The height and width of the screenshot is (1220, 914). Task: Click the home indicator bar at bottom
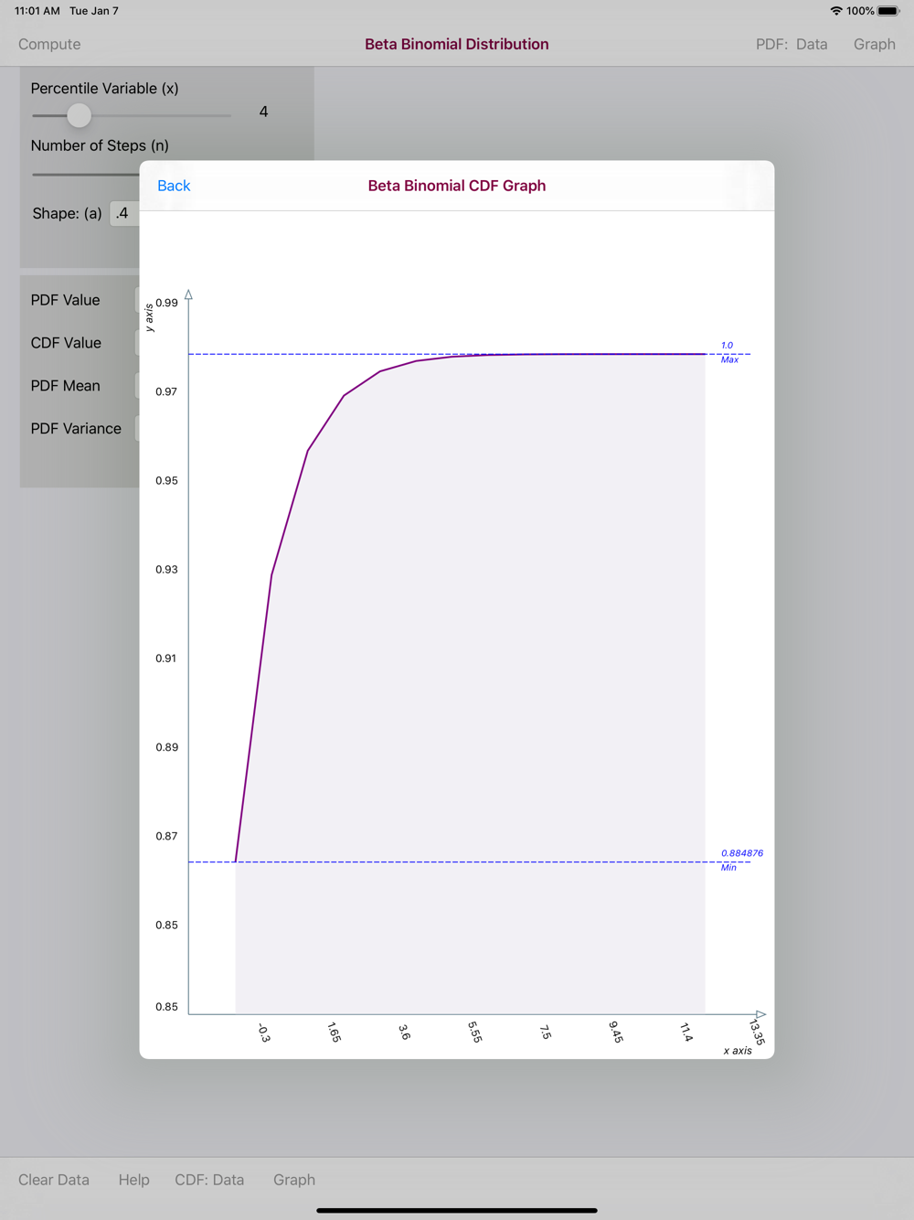click(x=457, y=1210)
